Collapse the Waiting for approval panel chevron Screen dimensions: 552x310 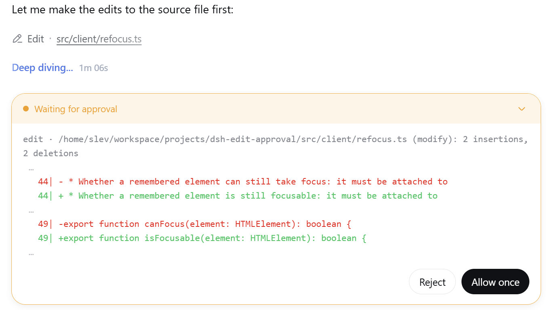click(x=522, y=109)
